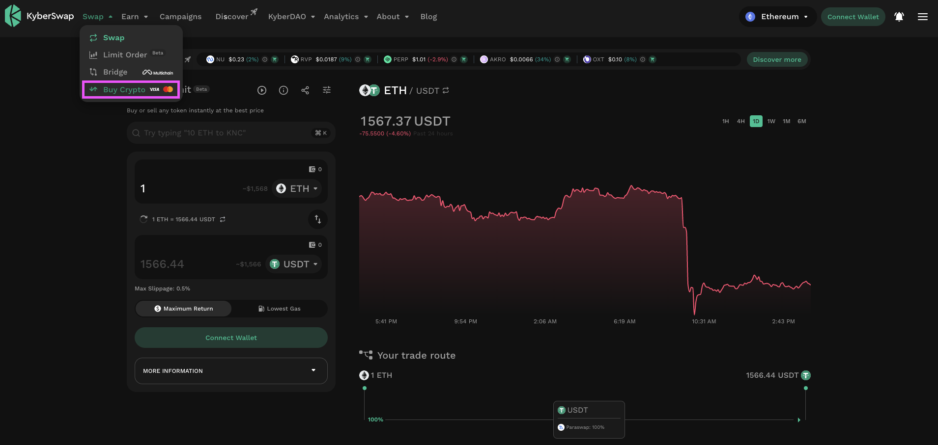The image size is (938, 445).
Task: Flip the ETH / USDT chart pair
Action: [446, 91]
